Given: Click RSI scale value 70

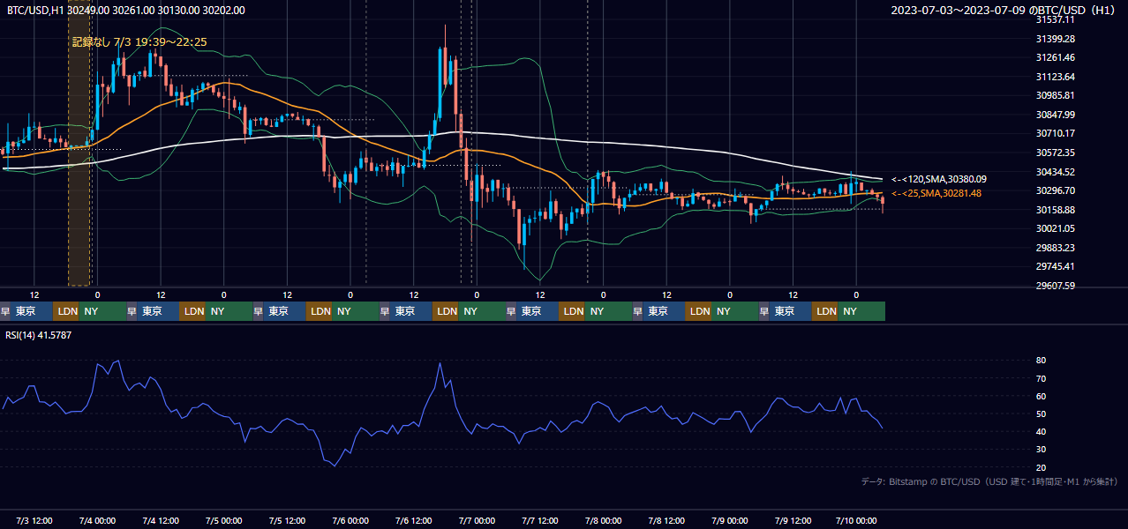Looking at the screenshot, I should [1041, 378].
